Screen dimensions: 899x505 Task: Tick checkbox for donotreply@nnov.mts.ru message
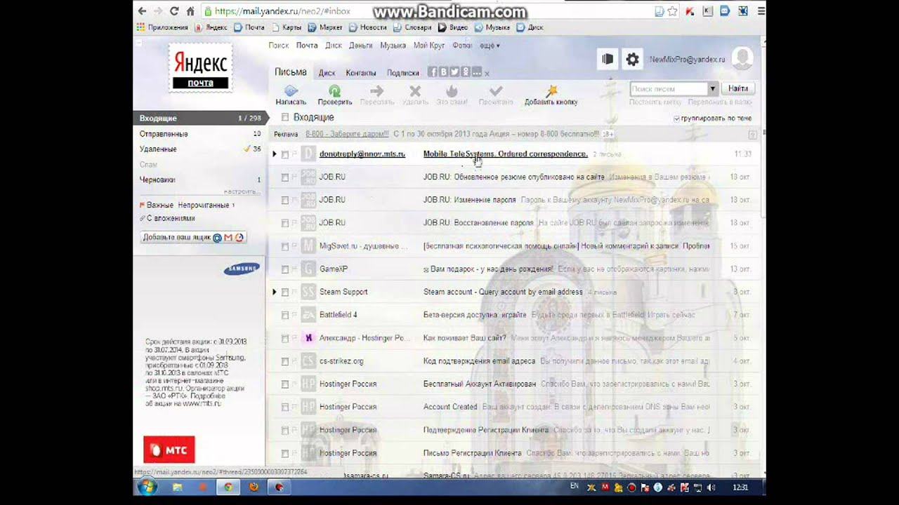tap(285, 154)
